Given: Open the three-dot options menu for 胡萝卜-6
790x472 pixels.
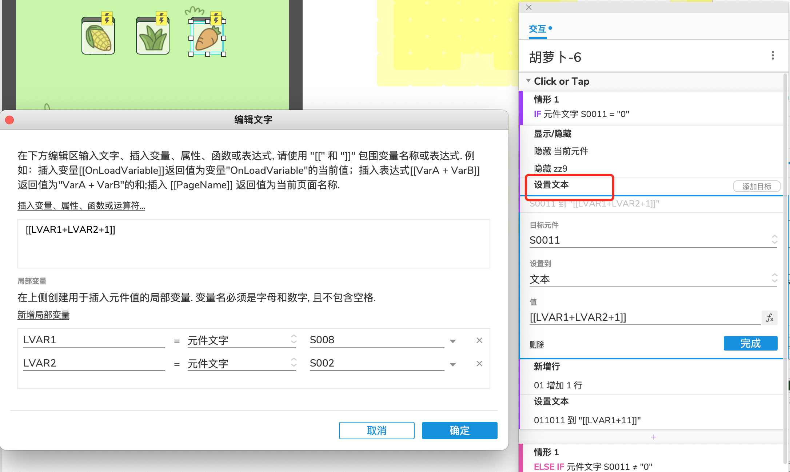Looking at the screenshot, I should tap(773, 55).
